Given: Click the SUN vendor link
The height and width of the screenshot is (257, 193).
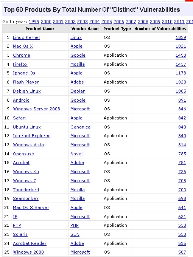Looking at the screenshot, I should coord(75,234).
